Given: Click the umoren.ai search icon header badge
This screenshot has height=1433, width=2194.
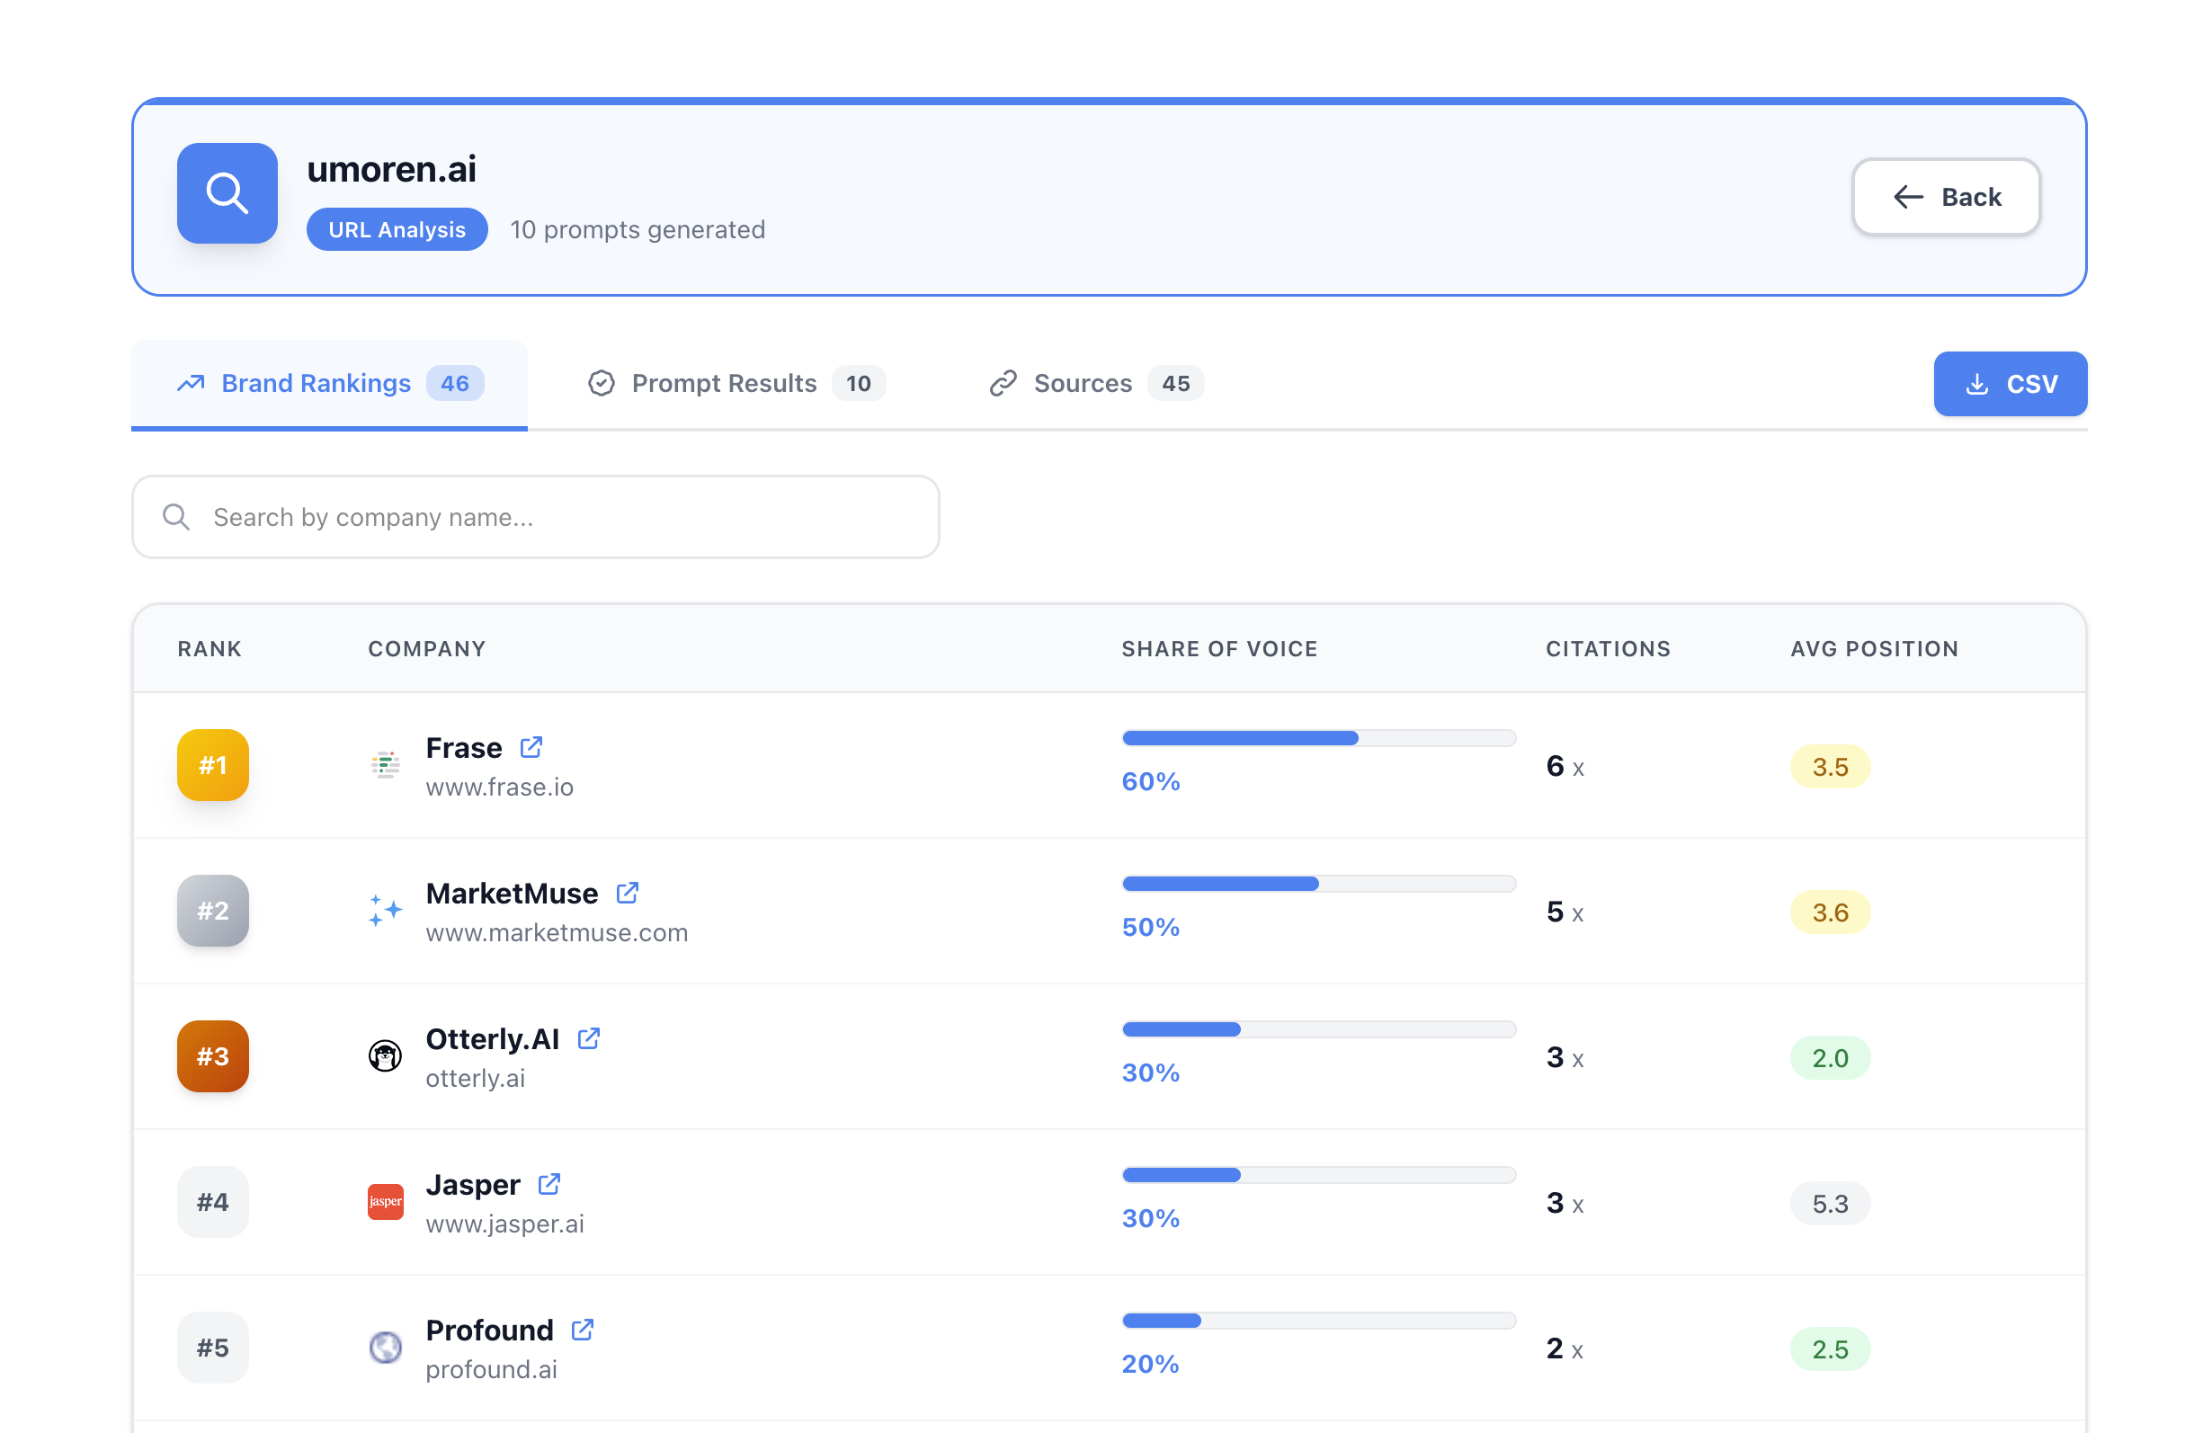Looking at the screenshot, I should [x=227, y=193].
